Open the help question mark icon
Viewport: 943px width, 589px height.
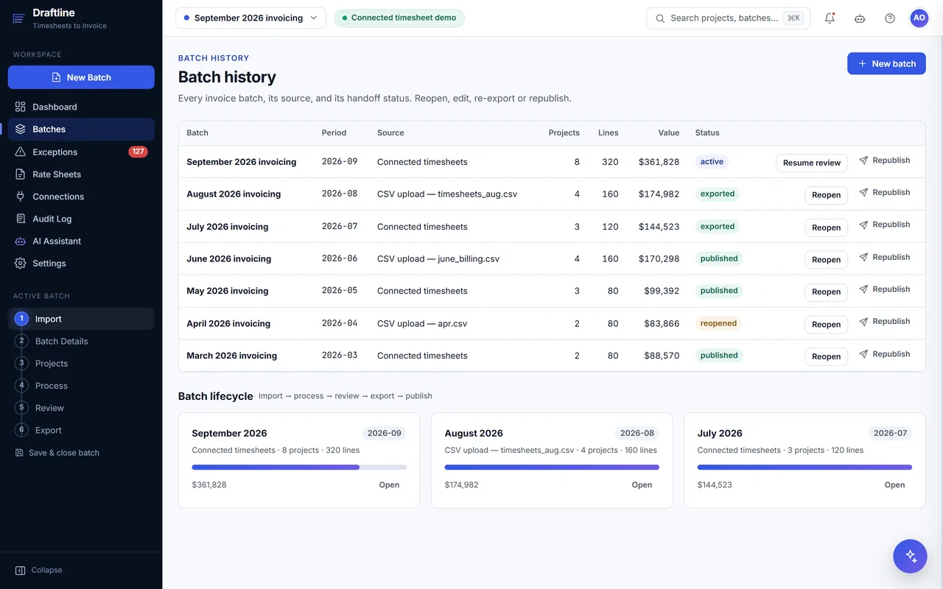[890, 18]
